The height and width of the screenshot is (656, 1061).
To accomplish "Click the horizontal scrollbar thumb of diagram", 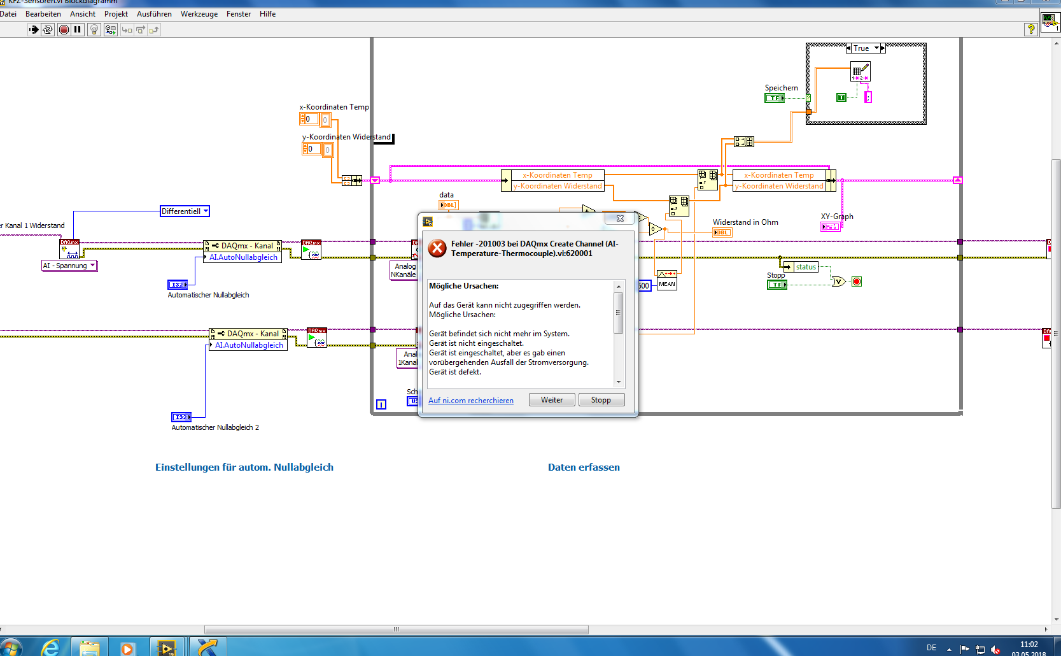I will click(x=396, y=629).
